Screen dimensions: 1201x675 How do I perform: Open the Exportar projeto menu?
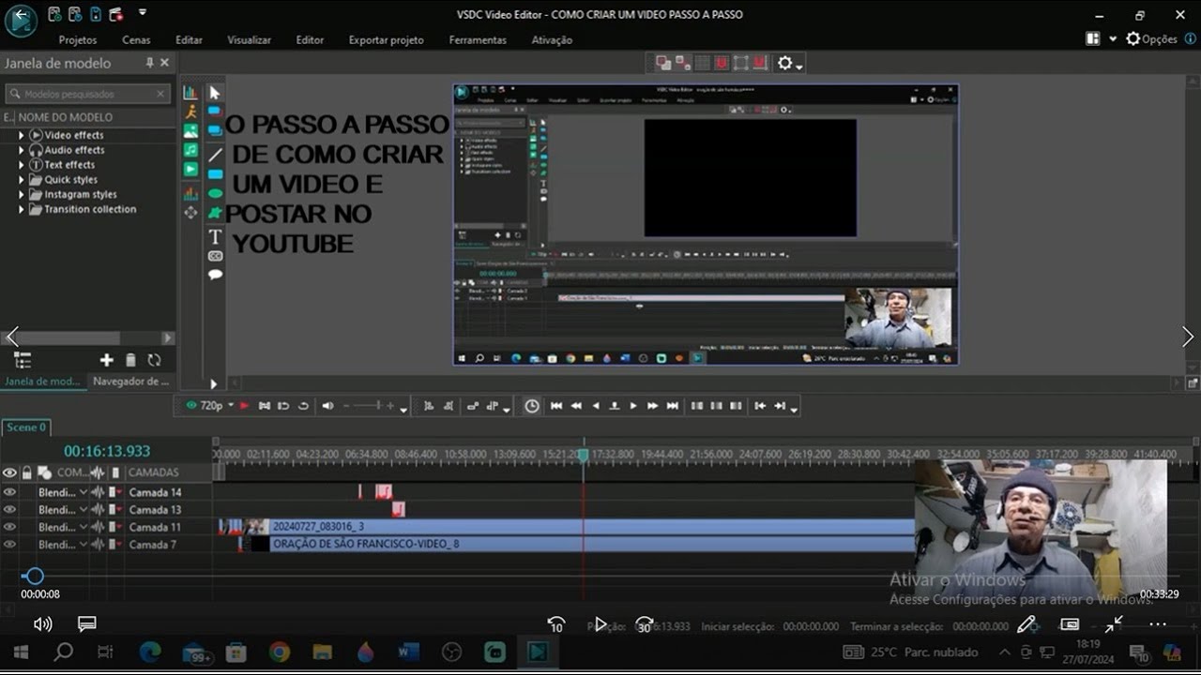pos(386,40)
